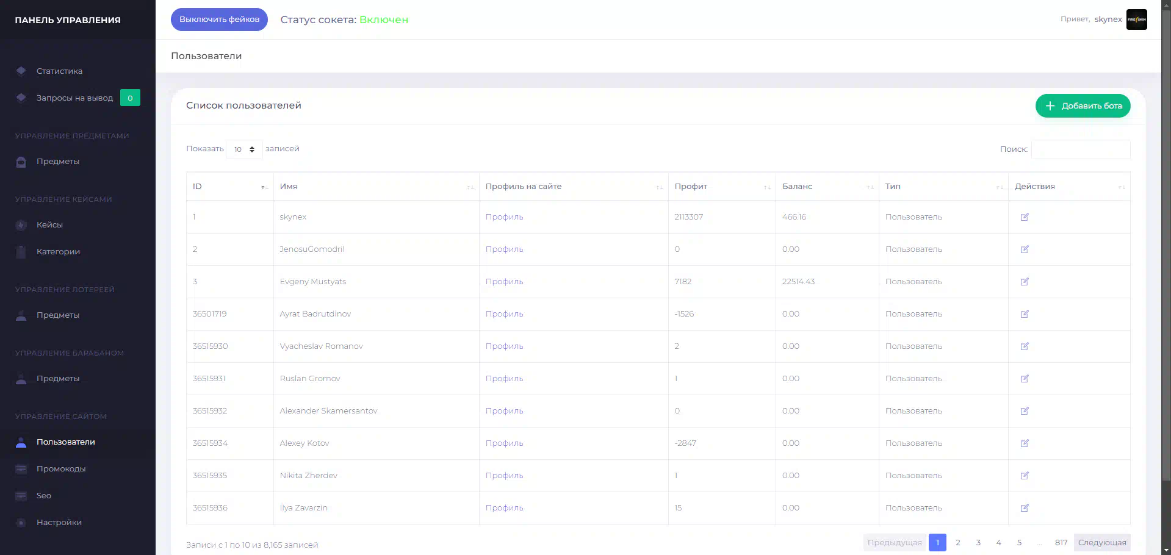The width and height of the screenshot is (1171, 555).
Task: Click the Statistics sidebar icon
Action: click(x=21, y=71)
